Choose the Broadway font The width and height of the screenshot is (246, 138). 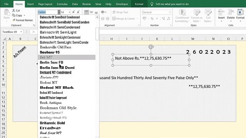pos(66,128)
